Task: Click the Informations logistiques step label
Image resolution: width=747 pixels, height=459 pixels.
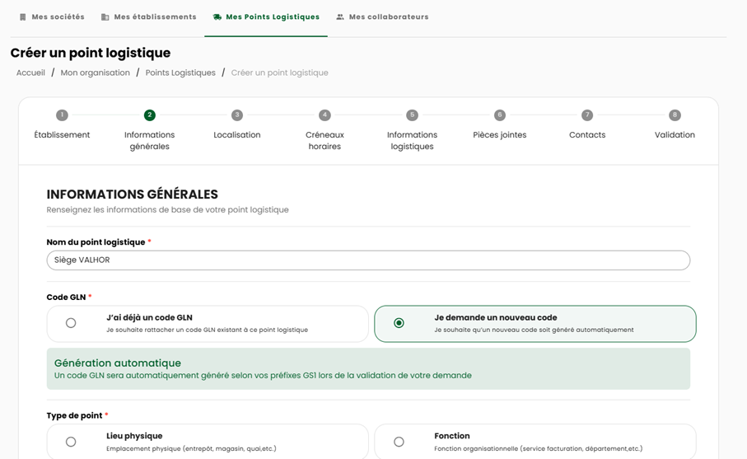Action: pyautogui.click(x=412, y=141)
